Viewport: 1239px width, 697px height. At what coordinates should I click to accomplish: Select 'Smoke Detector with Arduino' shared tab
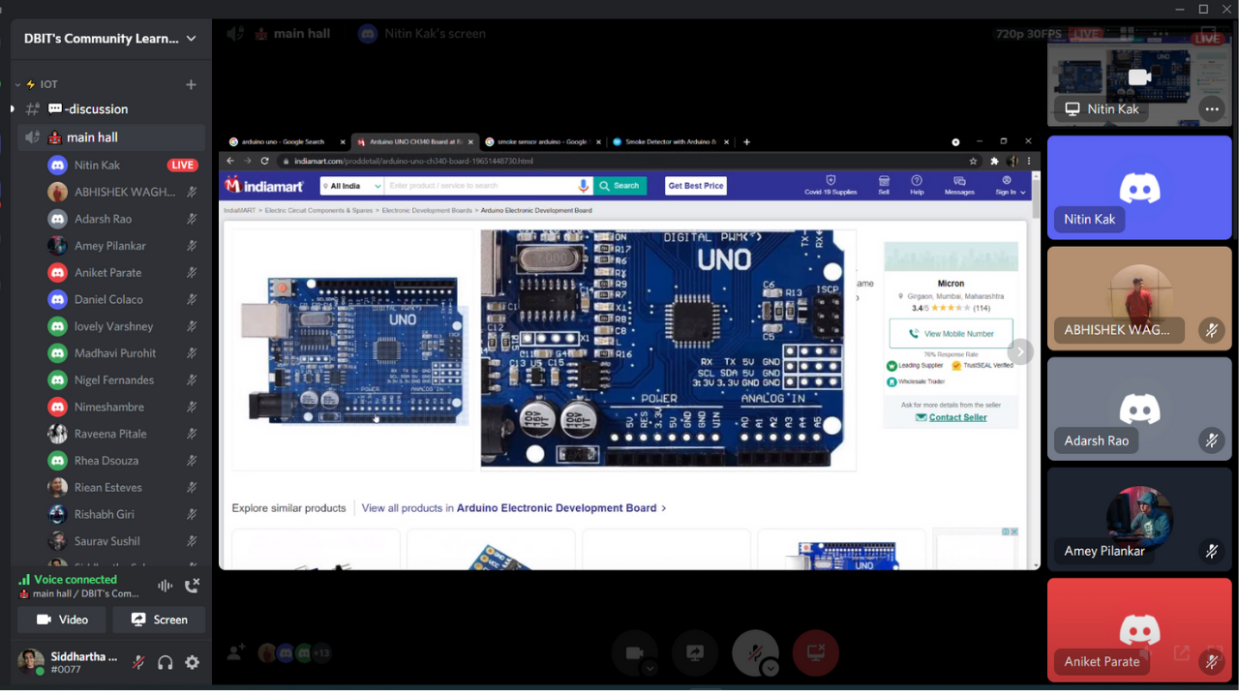[x=670, y=142]
